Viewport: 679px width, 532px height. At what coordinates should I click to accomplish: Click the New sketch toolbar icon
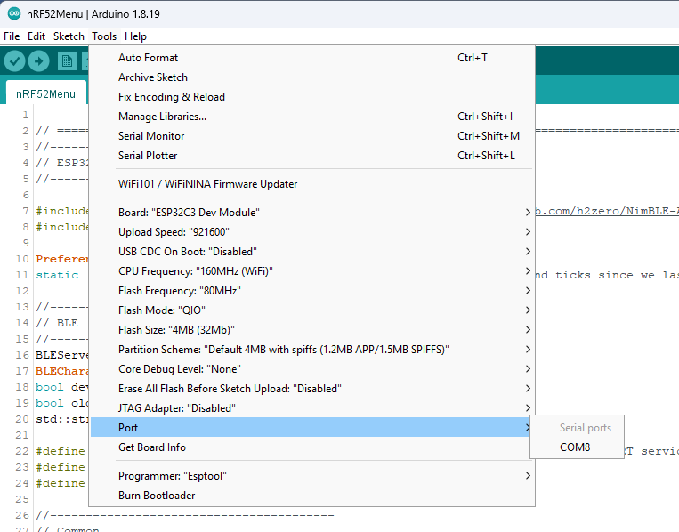[67, 61]
